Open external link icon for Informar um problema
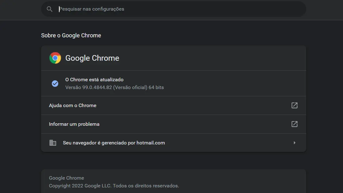343x193 pixels. coord(294,124)
